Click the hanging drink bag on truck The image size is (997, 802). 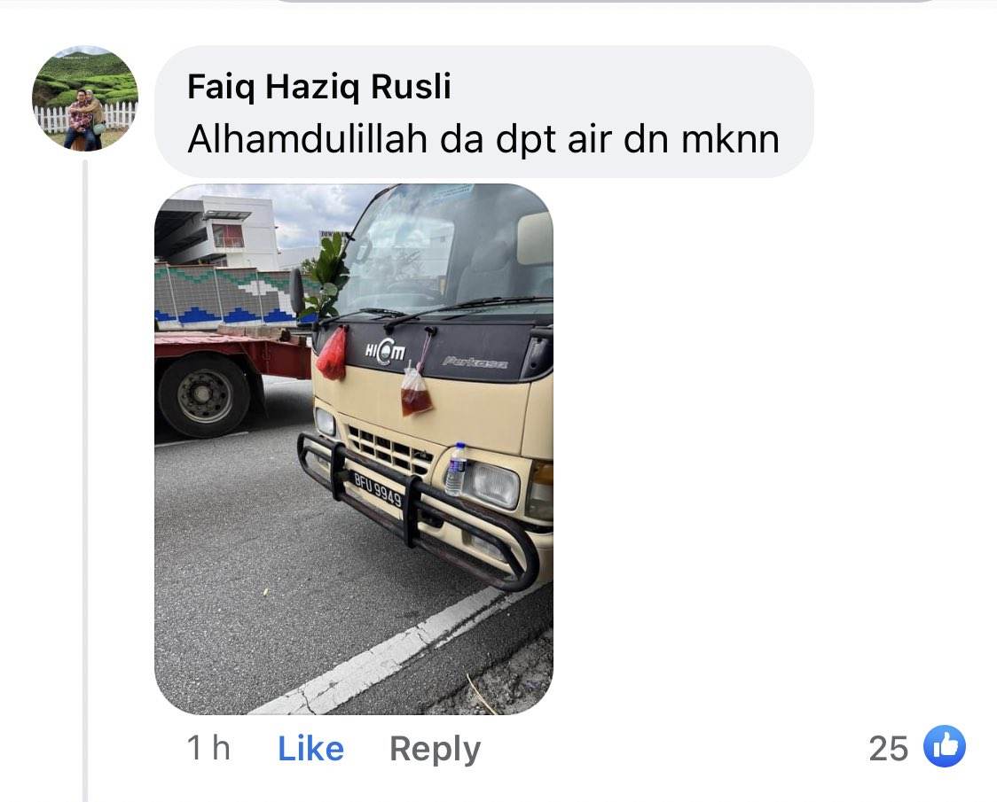point(416,391)
